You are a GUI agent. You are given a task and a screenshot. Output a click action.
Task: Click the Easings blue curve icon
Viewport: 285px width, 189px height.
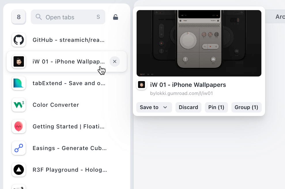(19, 148)
